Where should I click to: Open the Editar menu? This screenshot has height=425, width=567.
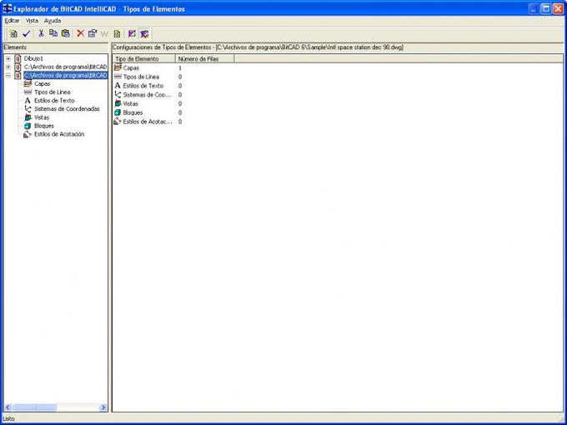(12, 21)
